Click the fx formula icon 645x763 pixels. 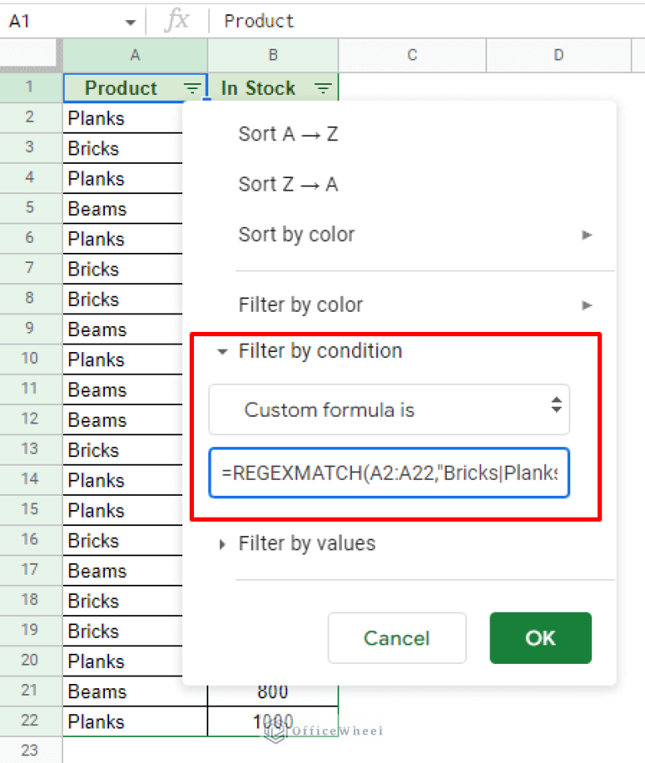tap(176, 20)
